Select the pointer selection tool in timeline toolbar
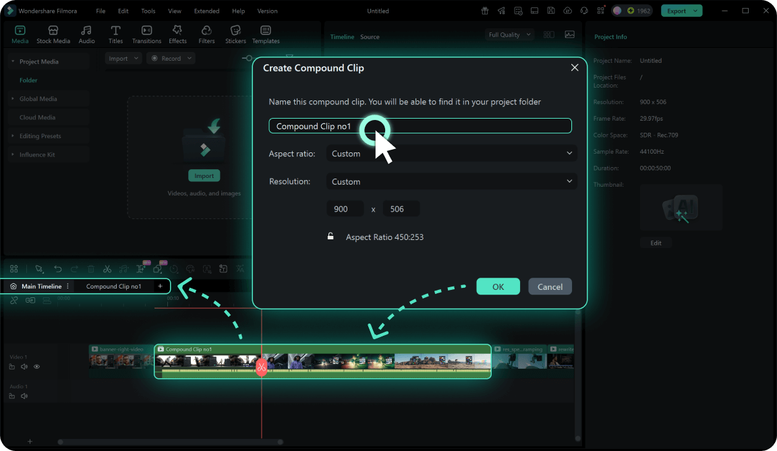Screen dimensions: 777x451 pyautogui.click(x=39, y=269)
